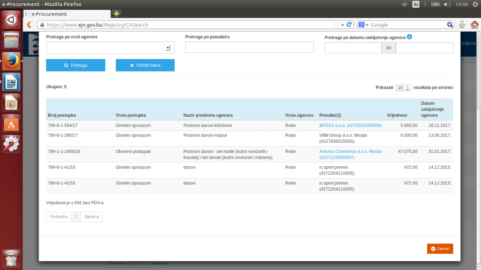The width and height of the screenshot is (481, 270).
Task: Open the BITEKS d.o.o. bidder link
Action: tap(350, 125)
